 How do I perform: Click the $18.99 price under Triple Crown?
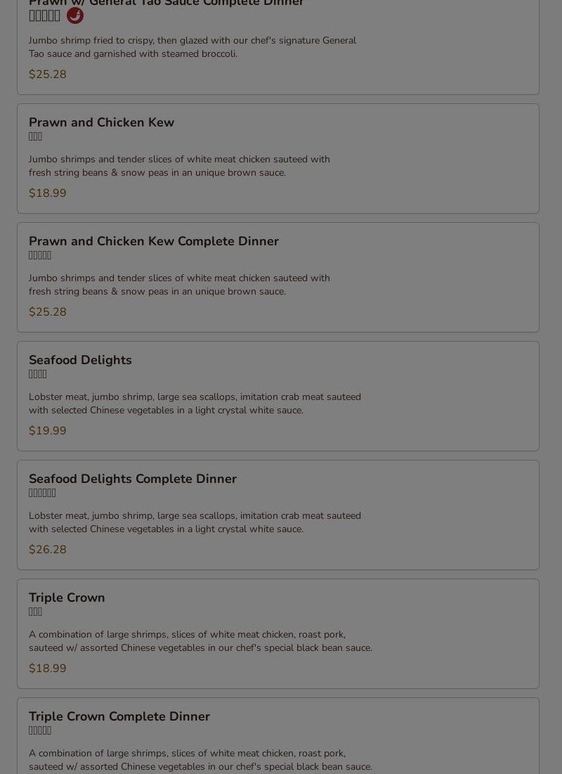point(47,669)
